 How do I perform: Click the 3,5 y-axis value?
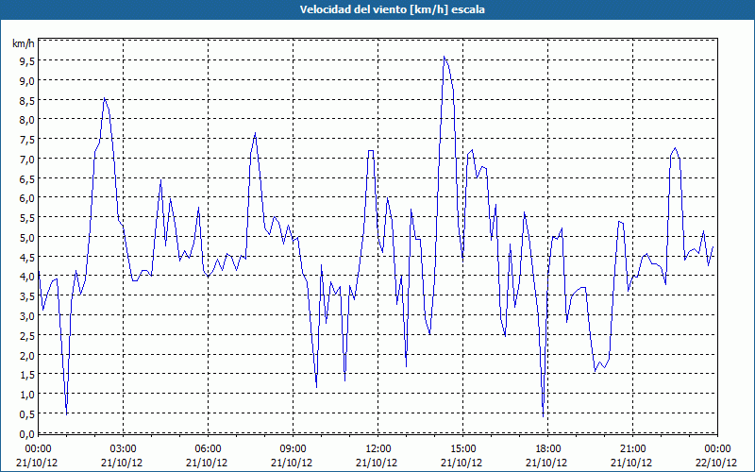pyautogui.click(x=27, y=296)
